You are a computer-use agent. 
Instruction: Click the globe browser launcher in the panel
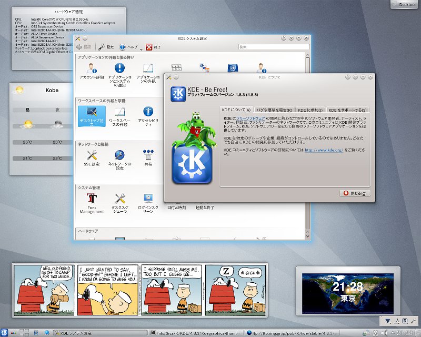[47, 333]
